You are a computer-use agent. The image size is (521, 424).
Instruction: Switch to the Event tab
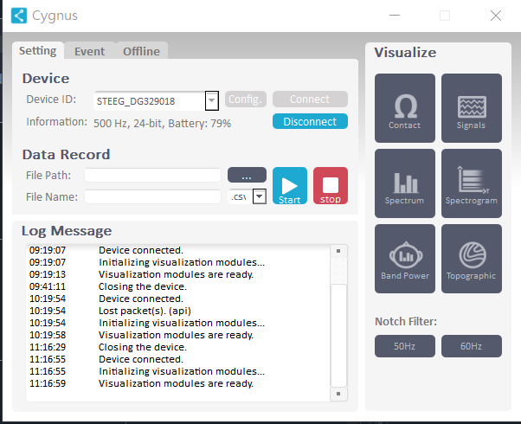tap(89, 52)
